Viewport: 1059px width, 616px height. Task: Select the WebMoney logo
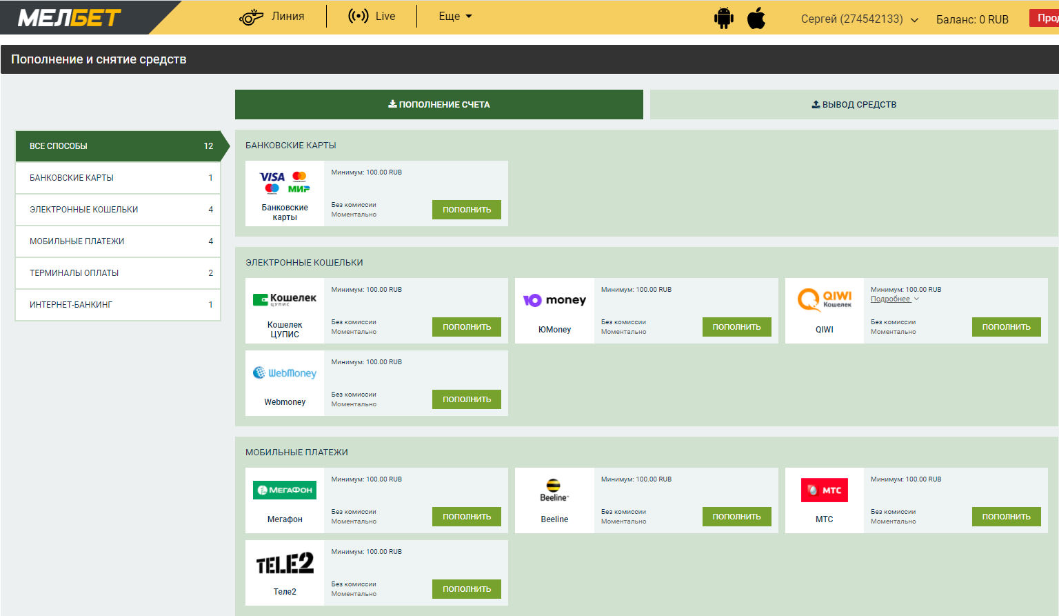coord(285,372)
